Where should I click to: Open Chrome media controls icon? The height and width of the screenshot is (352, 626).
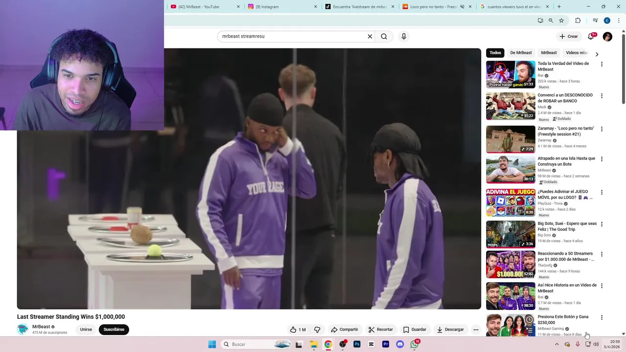click(x=595, y=21)
